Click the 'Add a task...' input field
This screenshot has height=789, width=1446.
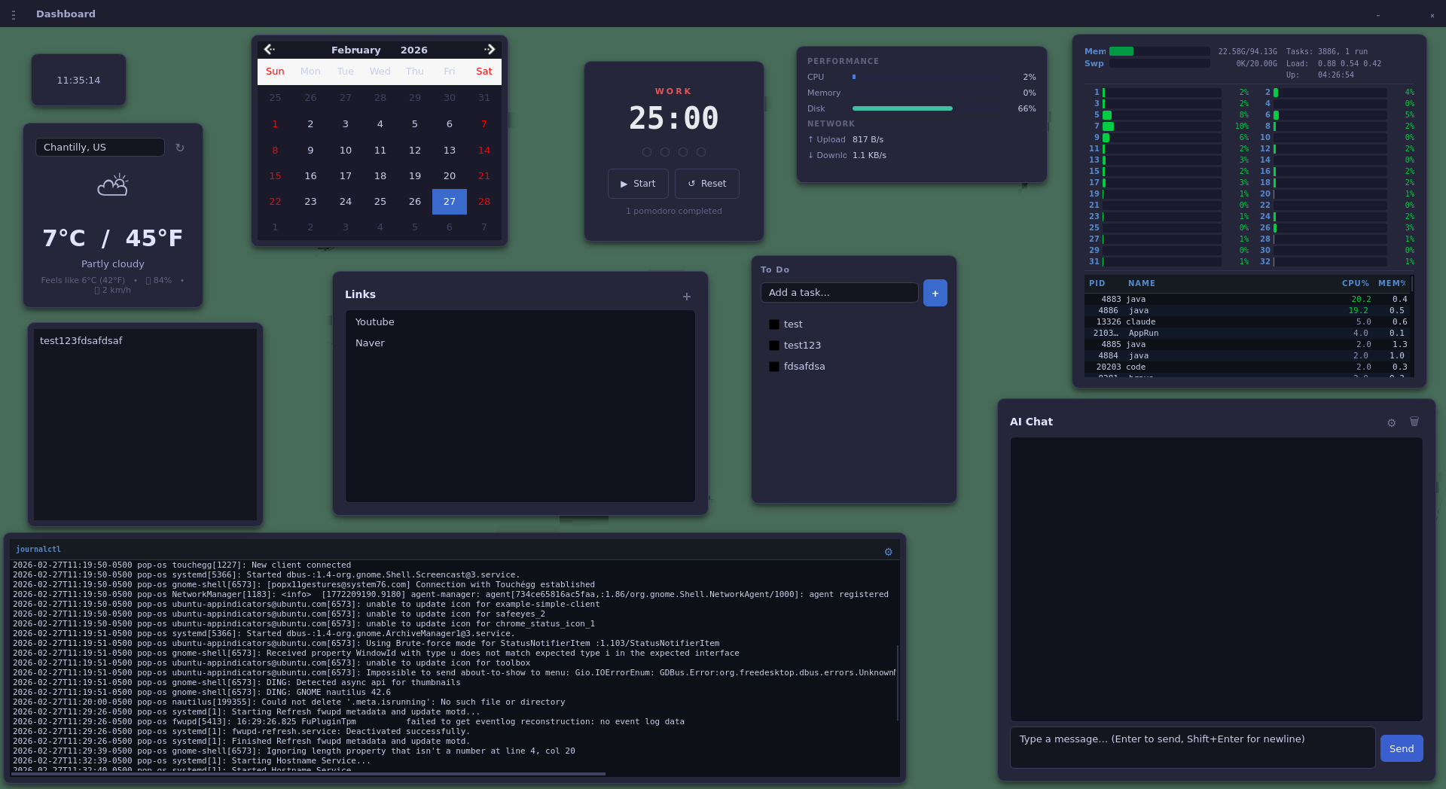pos(839,292)
